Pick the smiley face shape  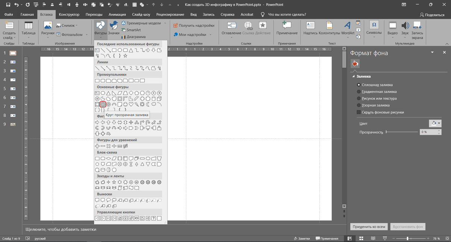[x=125, y=104]
